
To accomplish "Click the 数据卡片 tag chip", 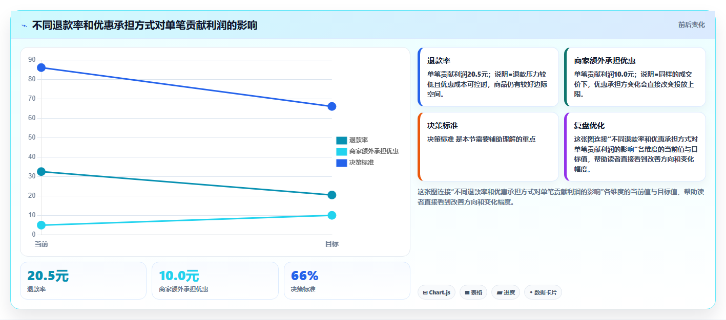I will click(543, 292).
